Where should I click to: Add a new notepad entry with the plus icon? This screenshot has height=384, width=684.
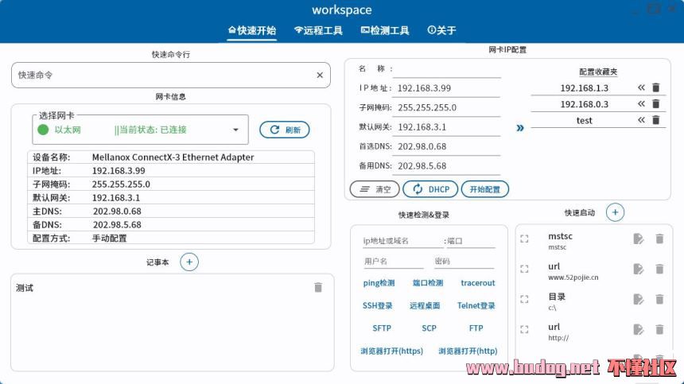click(x=189, y=262)
